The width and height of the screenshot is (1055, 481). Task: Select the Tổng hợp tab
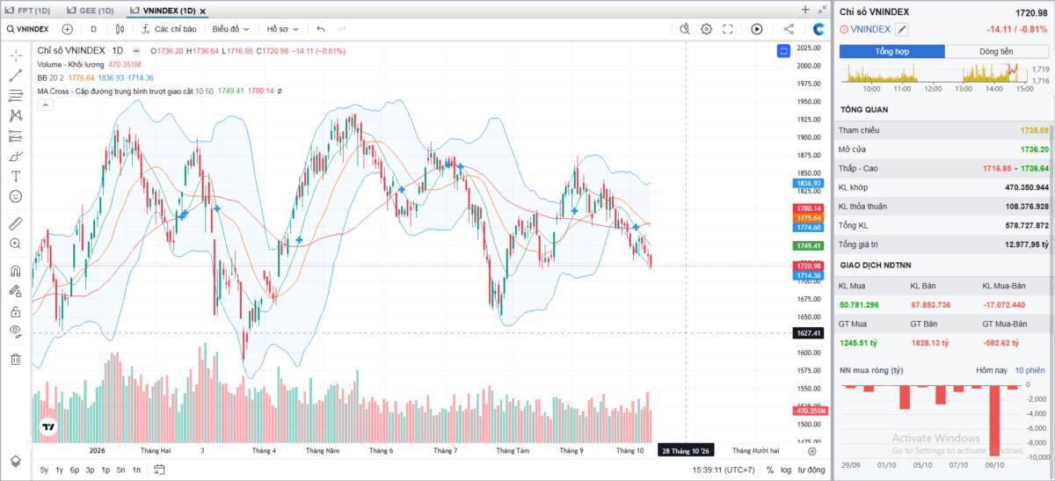(891, 52)
